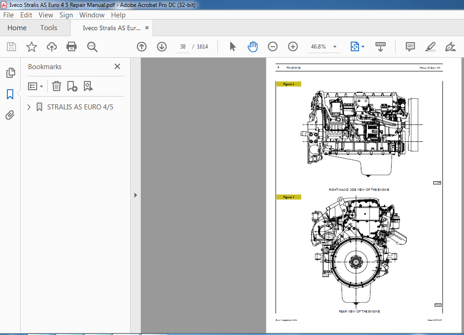Add the file to starred favorites

pyautogui.click(x=31, y=47)
